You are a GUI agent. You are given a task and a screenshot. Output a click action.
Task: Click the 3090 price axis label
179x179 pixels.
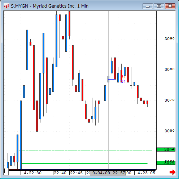tap(170, 39)
